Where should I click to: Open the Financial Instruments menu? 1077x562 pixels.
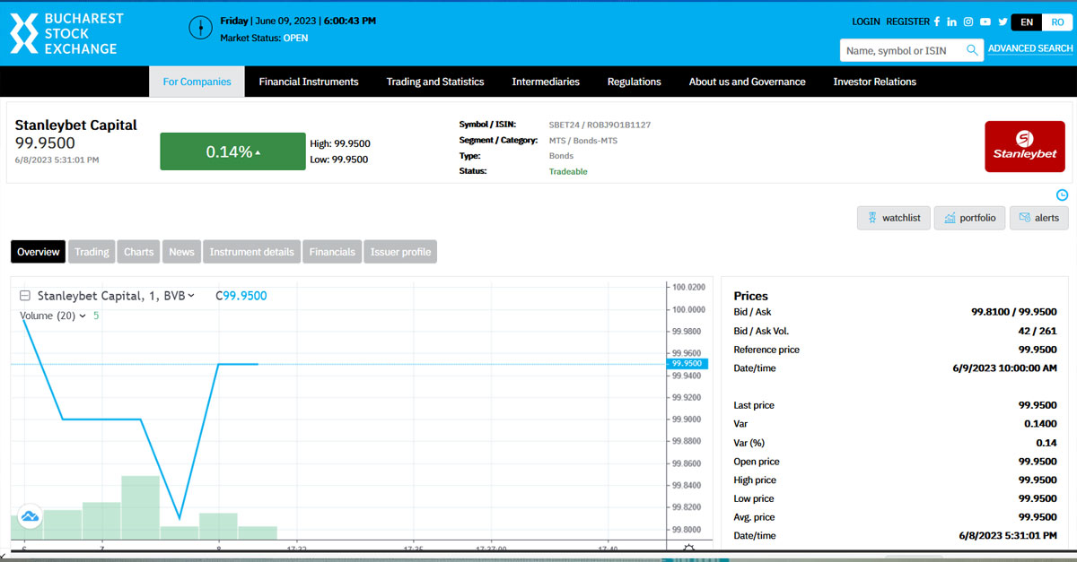pyautogui.click(x=309, y=82)
